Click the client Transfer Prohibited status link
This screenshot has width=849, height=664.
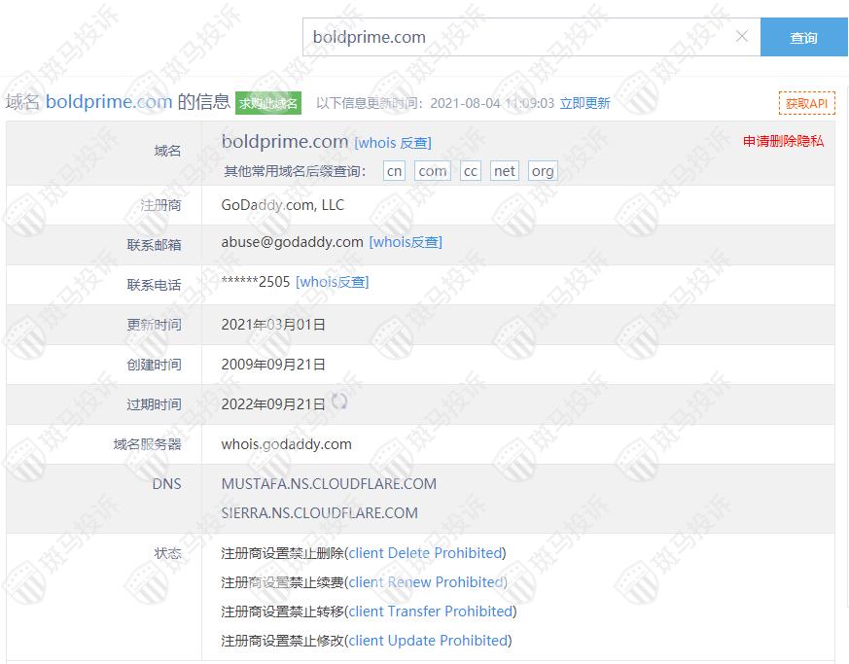click(431, 612)
